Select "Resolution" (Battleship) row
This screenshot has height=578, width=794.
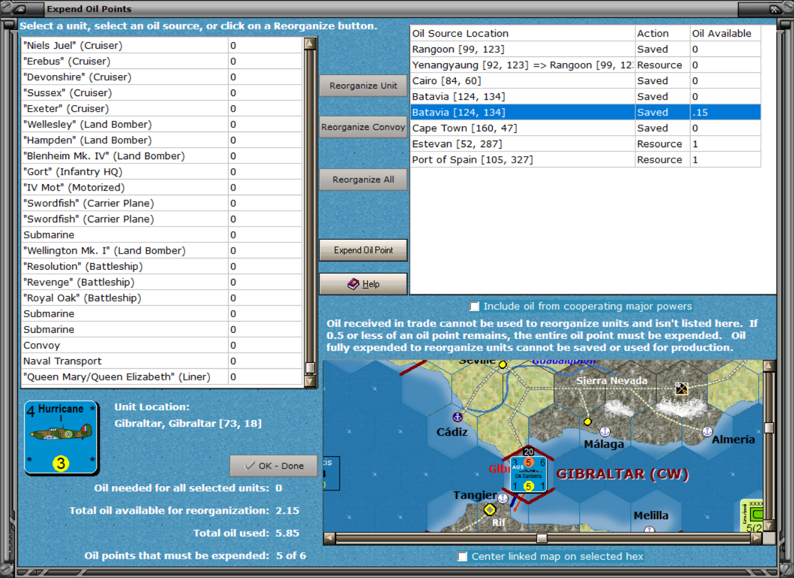coord(162,266)
